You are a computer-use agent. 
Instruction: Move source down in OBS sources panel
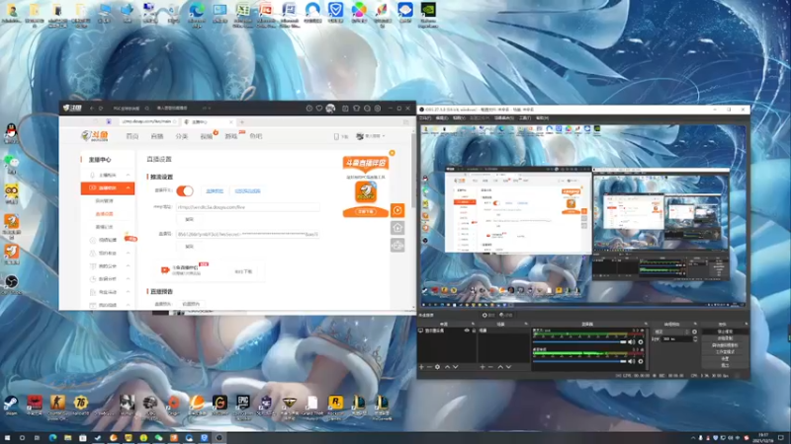point(455,367)
